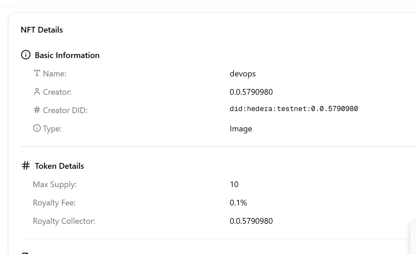Click the Royalty Collector account ID value
This screenshot has height=254, width=416.
click(251, 221)
